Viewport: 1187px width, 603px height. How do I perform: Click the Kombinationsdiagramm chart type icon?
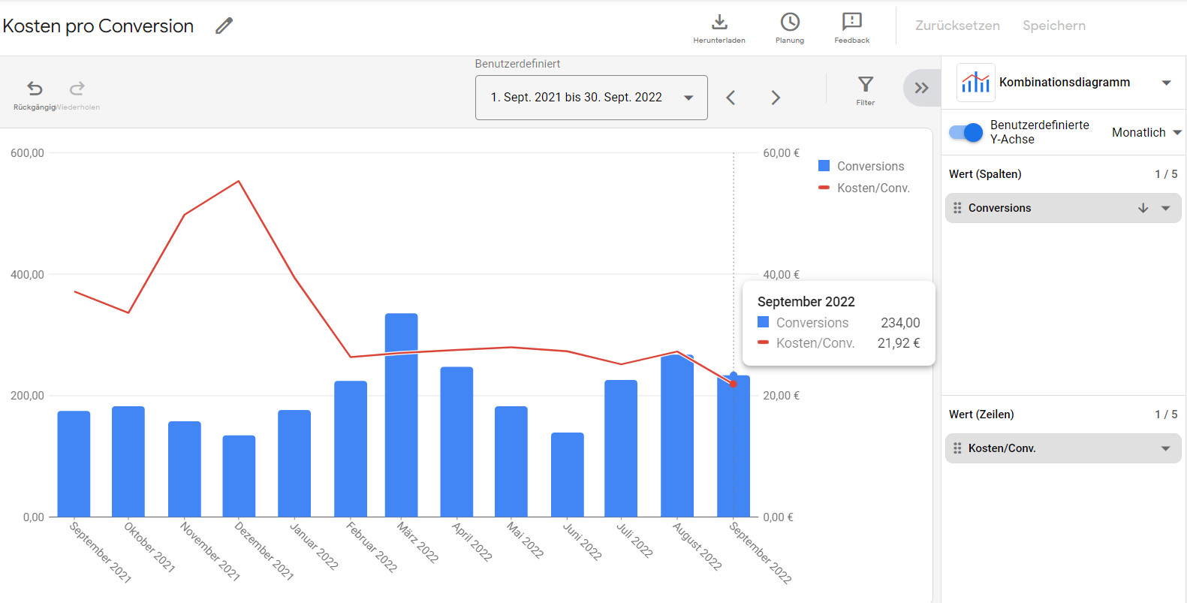[976, 83]
